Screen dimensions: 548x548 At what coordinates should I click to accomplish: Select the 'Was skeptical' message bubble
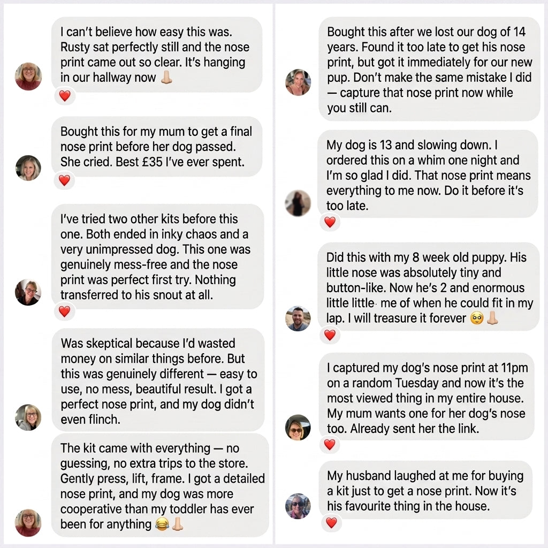coord(158,380)
